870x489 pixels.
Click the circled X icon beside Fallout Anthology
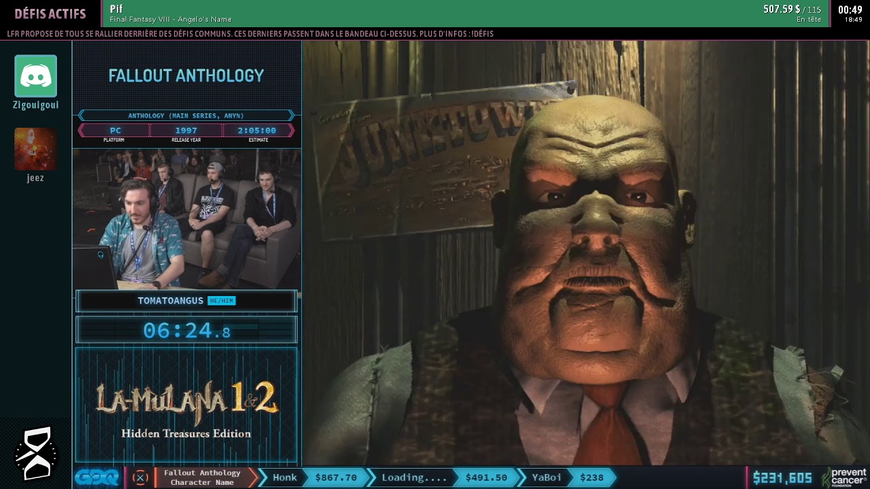click(x=140, y=477)
